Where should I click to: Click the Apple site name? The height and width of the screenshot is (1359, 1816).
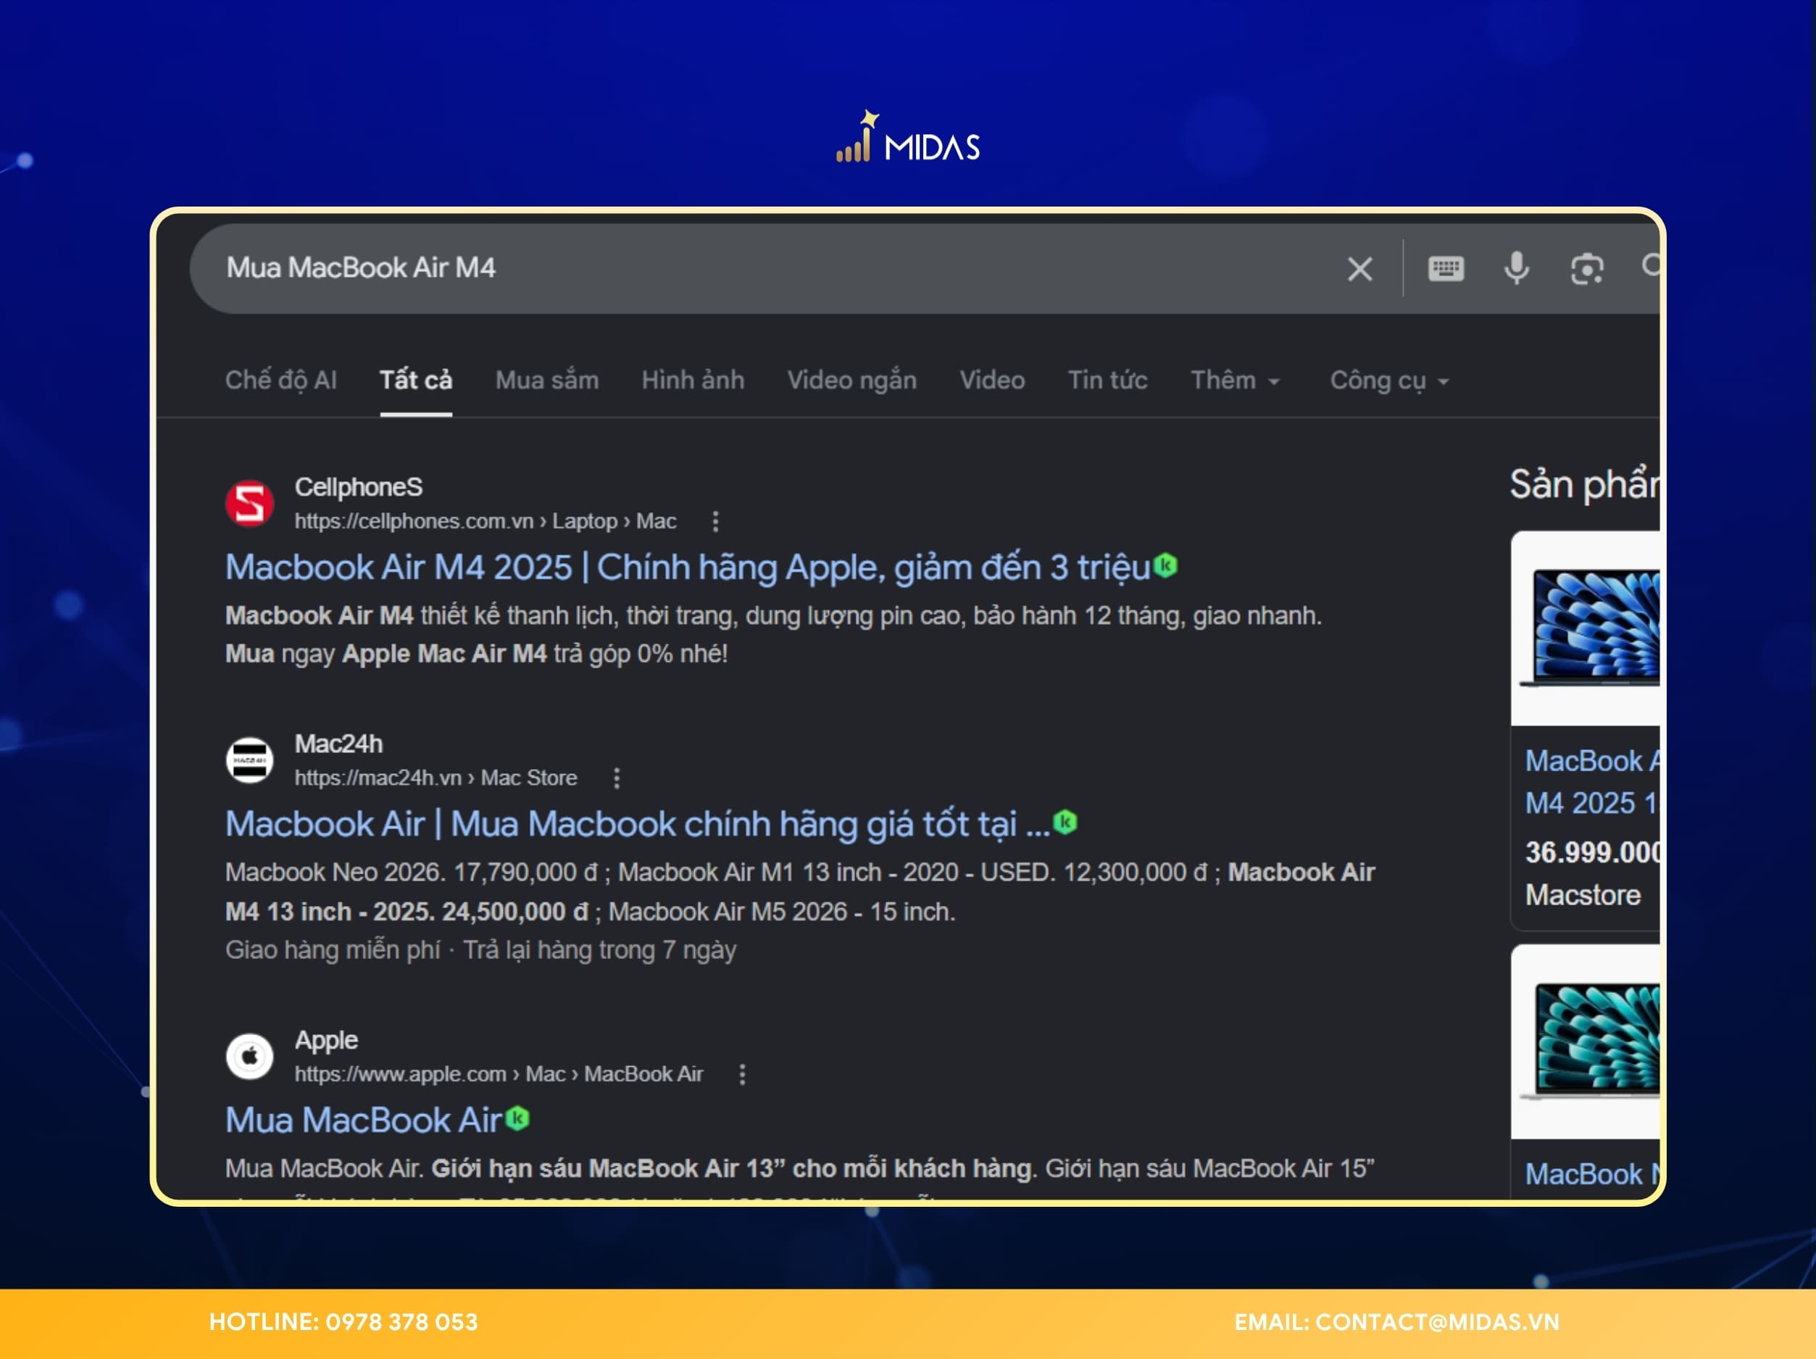pyautogui.click(x=326, y=1040)
